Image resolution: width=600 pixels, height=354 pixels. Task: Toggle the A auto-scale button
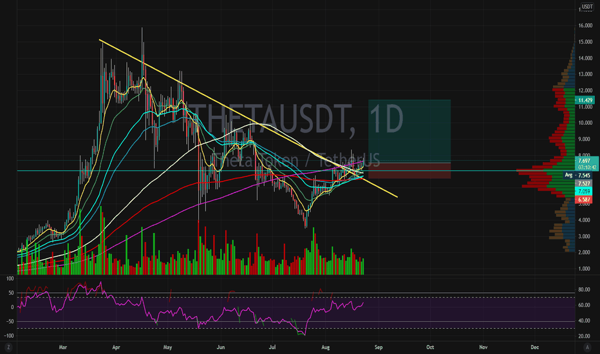(x=587, y=348)
